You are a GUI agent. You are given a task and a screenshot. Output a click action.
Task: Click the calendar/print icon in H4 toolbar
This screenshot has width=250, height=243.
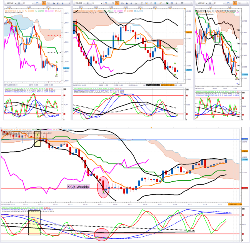(172, 3)
